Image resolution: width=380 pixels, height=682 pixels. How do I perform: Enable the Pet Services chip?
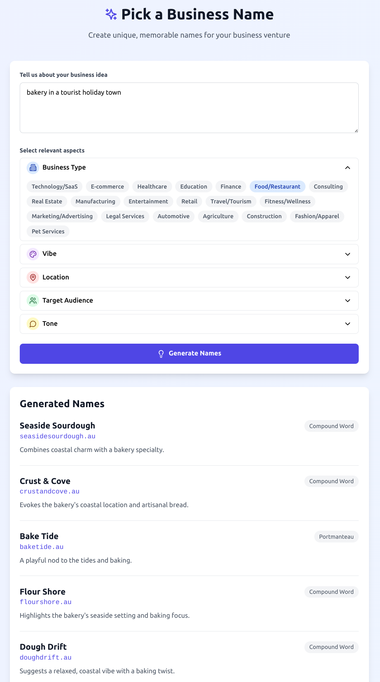point(48,232)
